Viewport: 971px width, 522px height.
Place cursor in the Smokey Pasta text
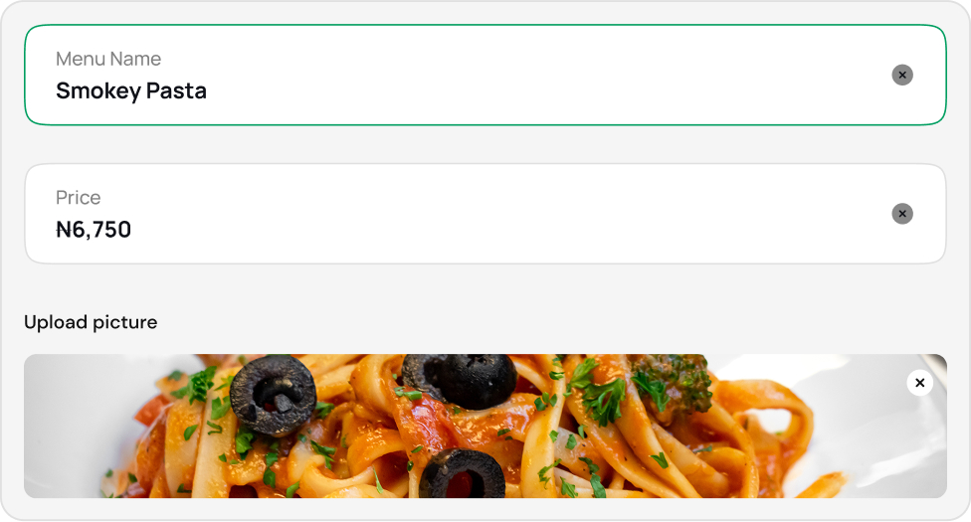click(131, 91)
